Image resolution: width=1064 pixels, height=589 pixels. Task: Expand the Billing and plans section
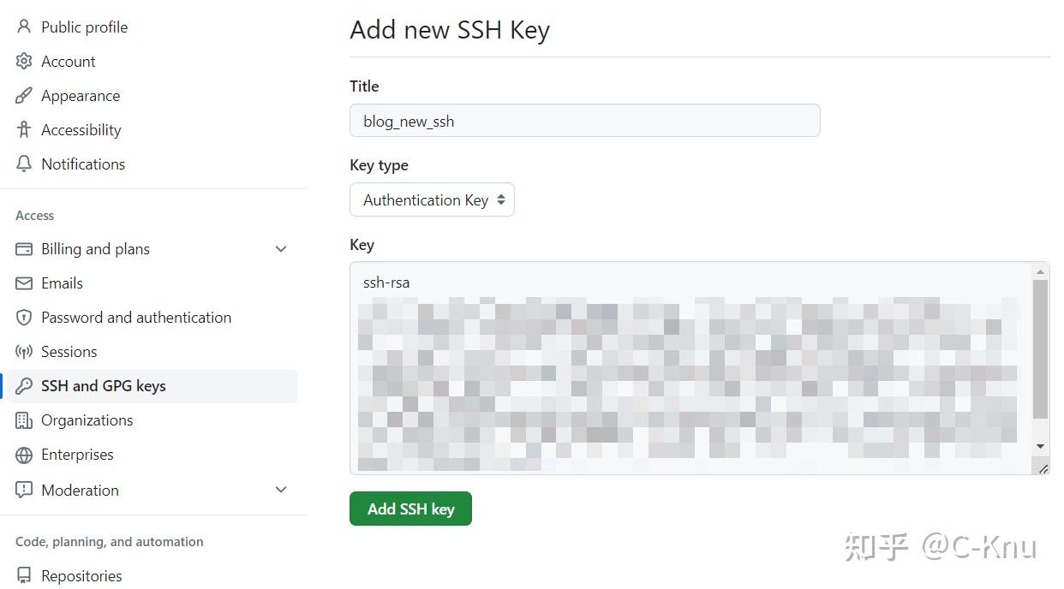[281, 248]
